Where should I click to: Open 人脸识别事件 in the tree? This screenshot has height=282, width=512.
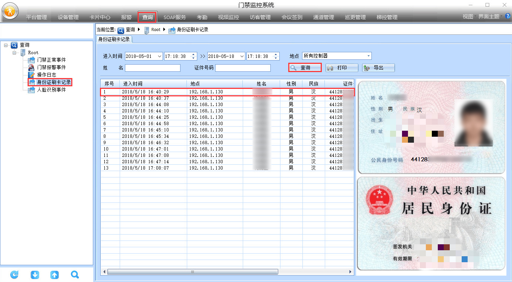click(51, 90)
